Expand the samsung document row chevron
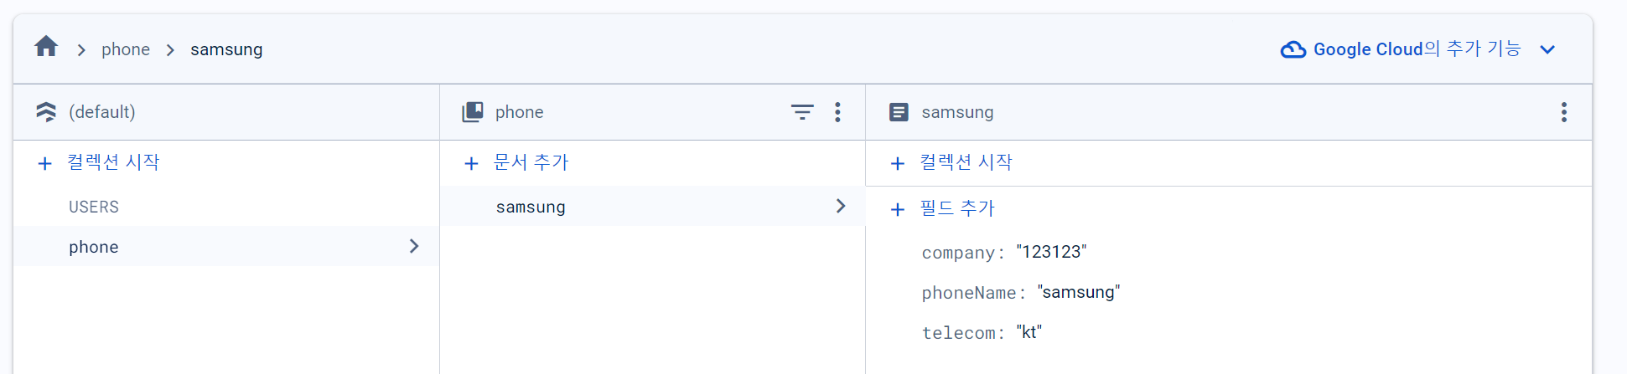 tap(841, 206)
